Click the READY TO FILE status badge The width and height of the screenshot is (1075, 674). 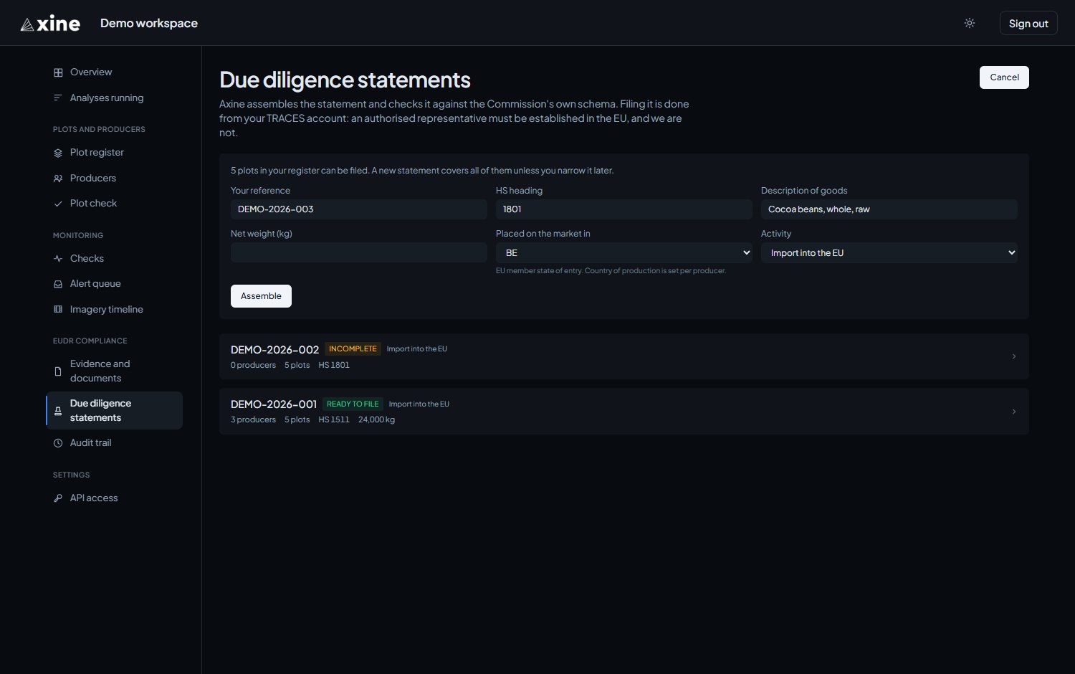pyautogui.click(x=353, y=404)
